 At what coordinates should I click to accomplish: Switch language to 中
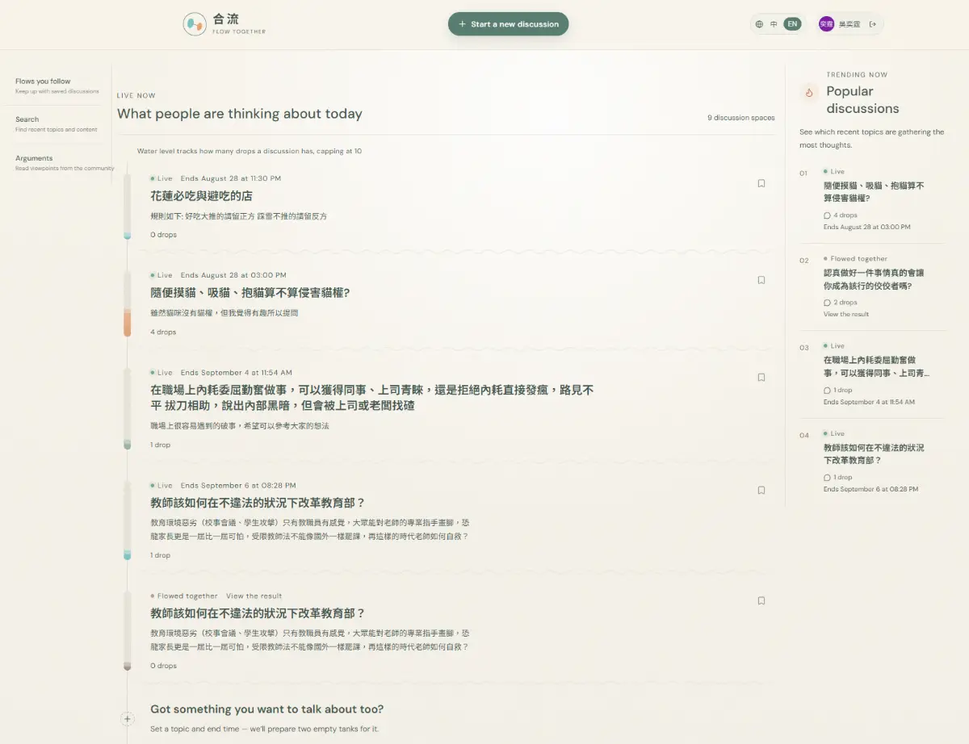(774, 24)
